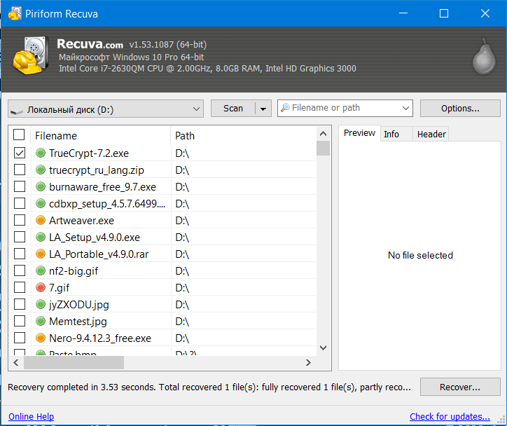Check the cdbxp_setup_4.5.7.6499 checkbox

coord(20,203)
